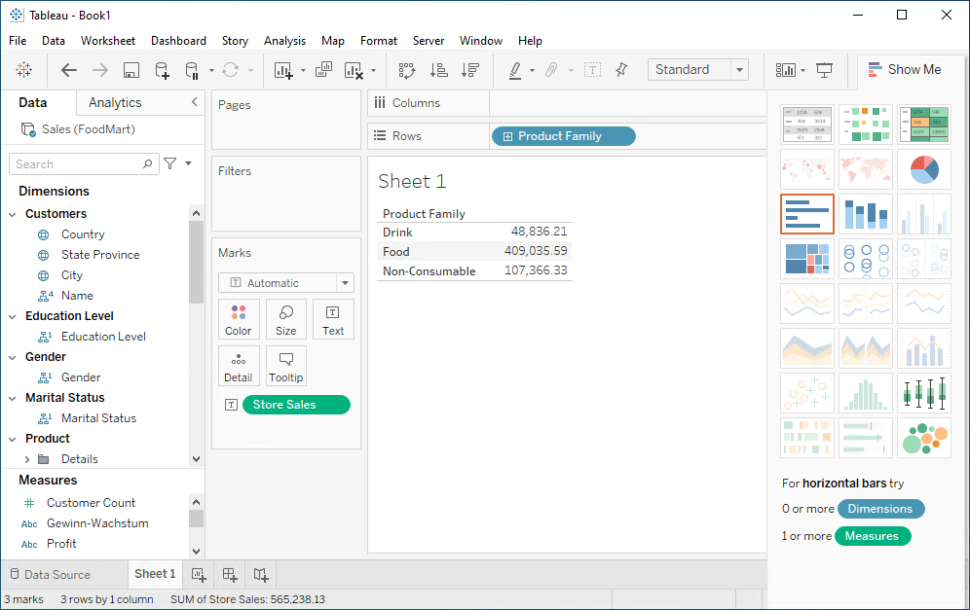Switch to the Analytics tab
This screenshot has width=970, height=610.
(115, 102)
